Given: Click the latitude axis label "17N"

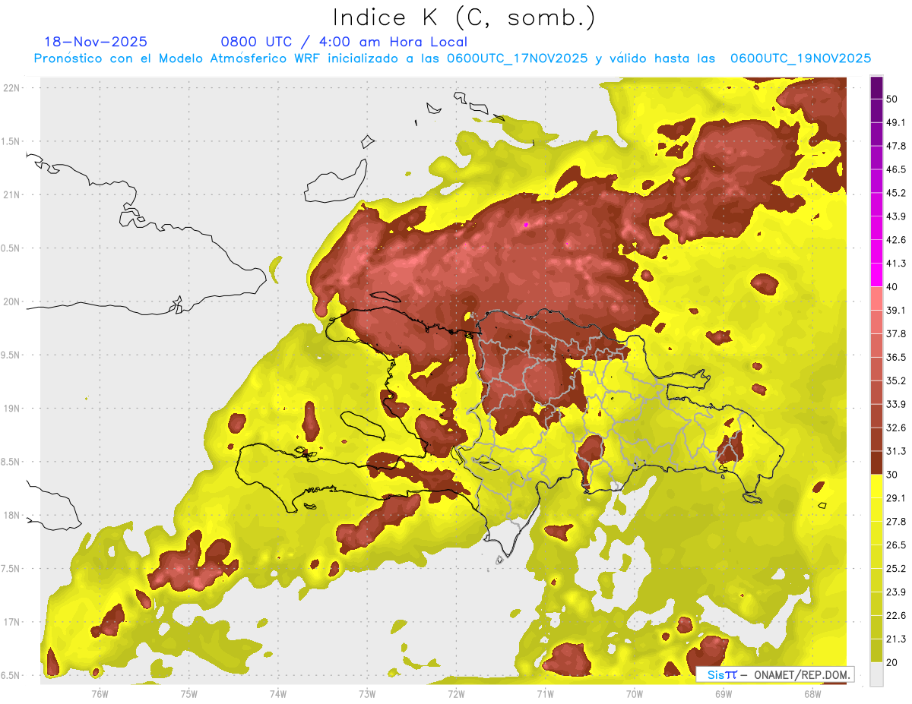Looking at the screenshot, I should click(12, 622).
